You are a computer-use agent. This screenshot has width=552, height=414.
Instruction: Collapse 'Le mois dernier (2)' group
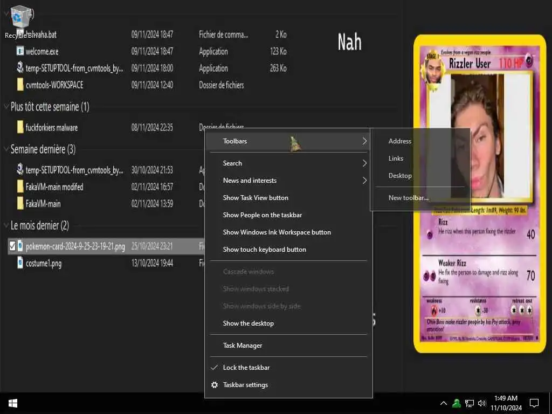6,225
